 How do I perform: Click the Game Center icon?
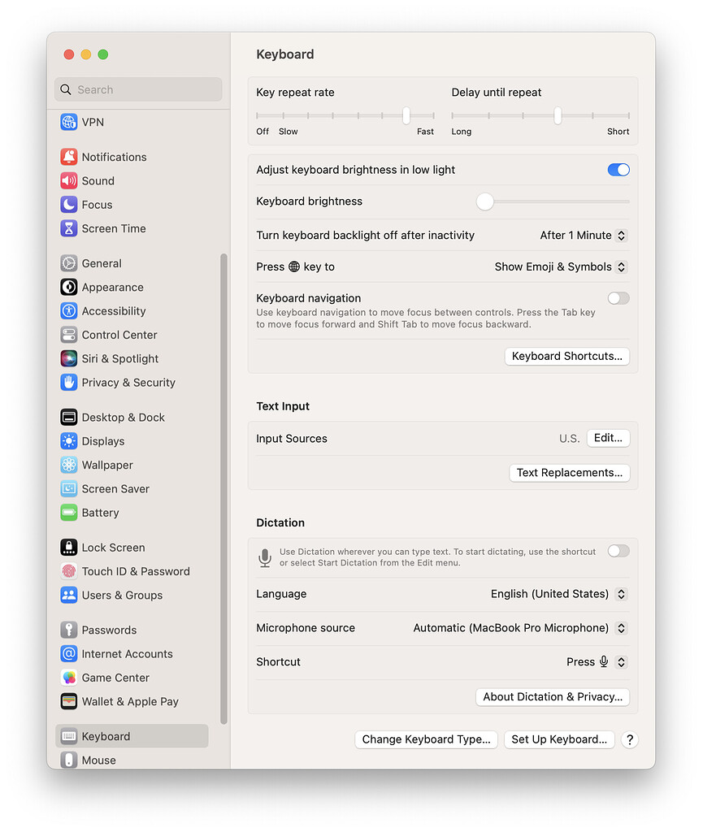click(x=69, y=678)
